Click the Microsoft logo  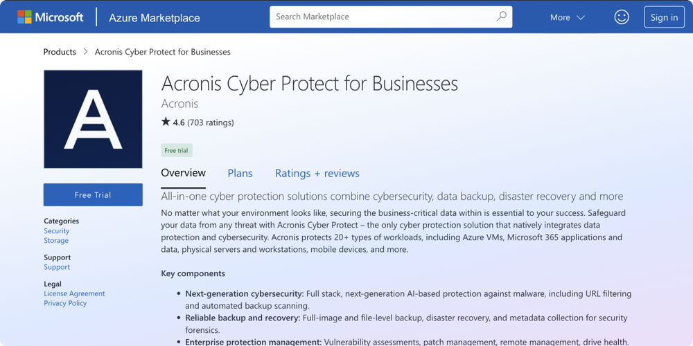(50, 17)
